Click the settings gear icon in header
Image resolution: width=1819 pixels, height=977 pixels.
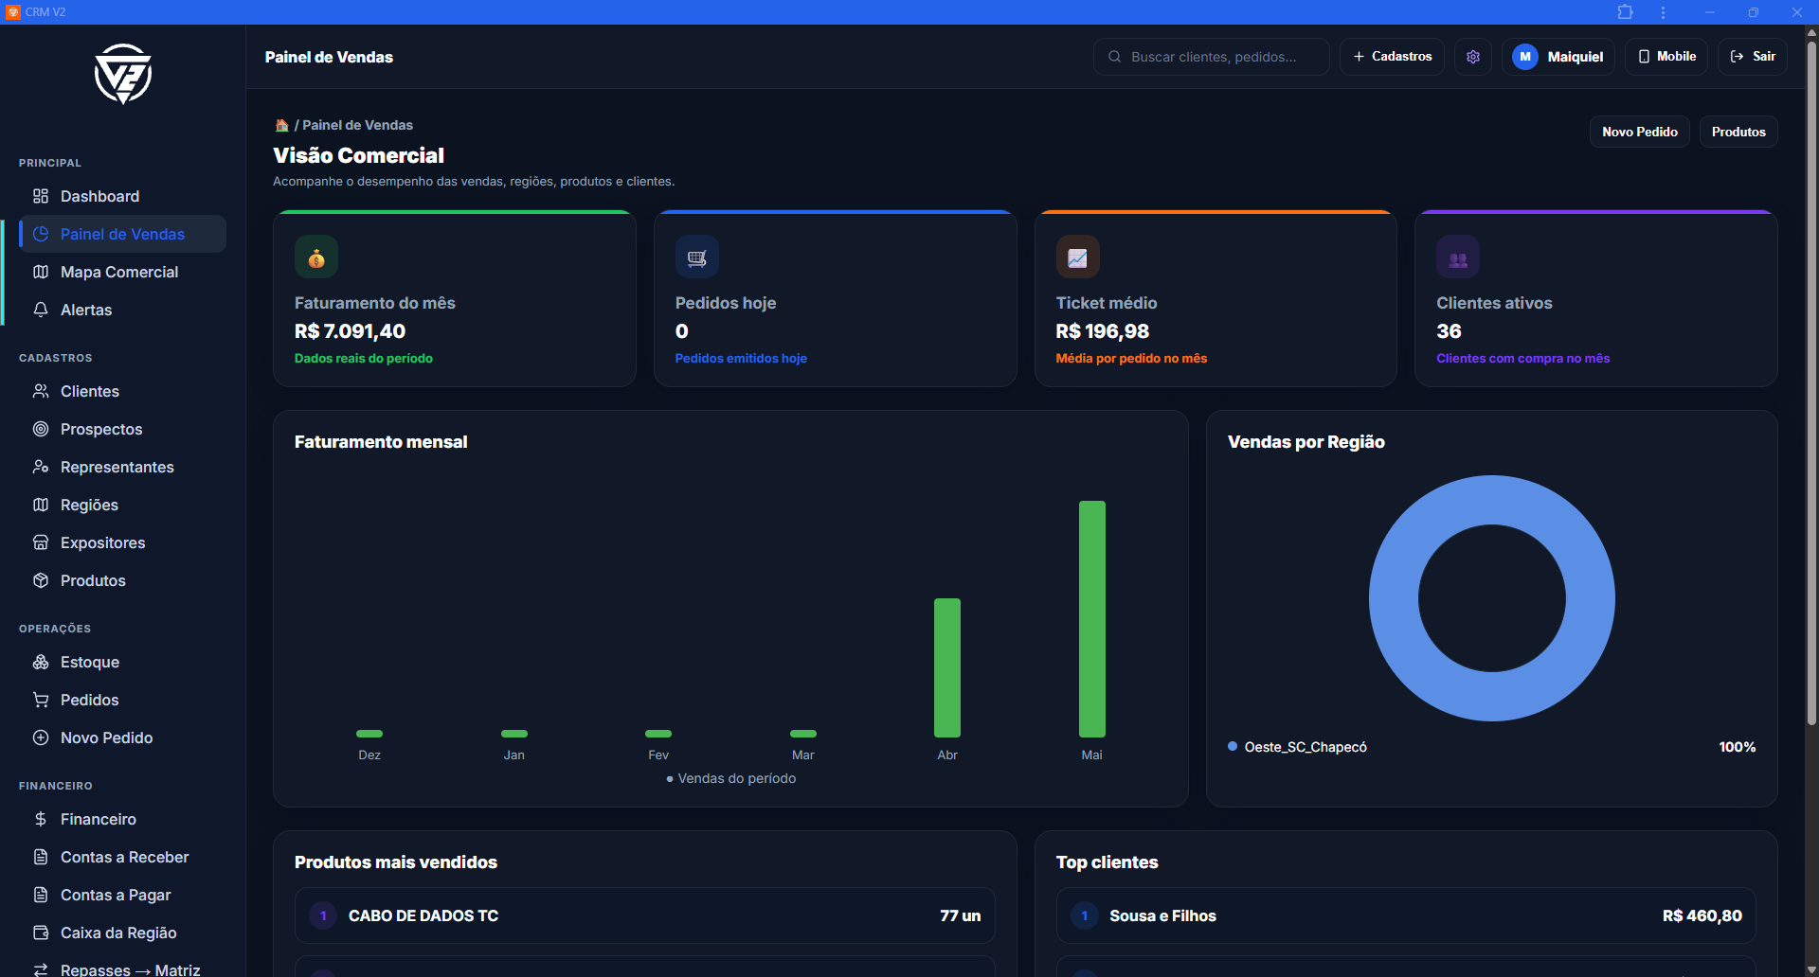[x=1473, y=57]
